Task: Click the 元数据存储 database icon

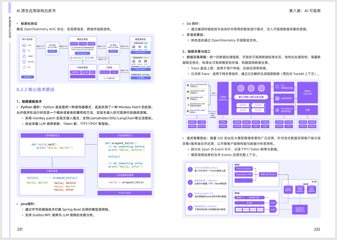Action: [277, 98]
